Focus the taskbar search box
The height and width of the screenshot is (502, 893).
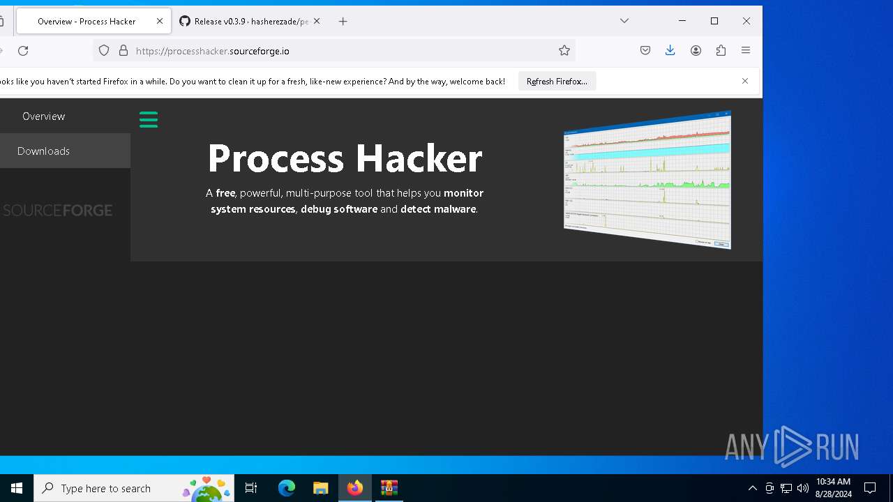pos(134,488)
